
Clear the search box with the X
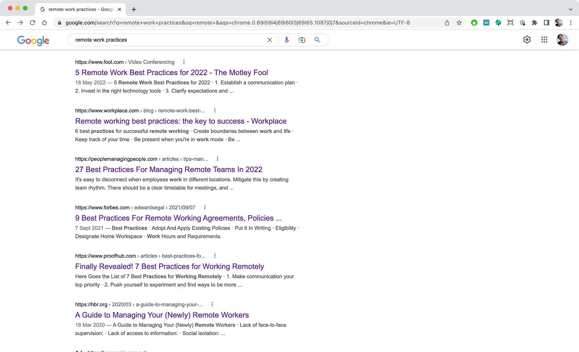pyautogui.click(x=270, y=40)
